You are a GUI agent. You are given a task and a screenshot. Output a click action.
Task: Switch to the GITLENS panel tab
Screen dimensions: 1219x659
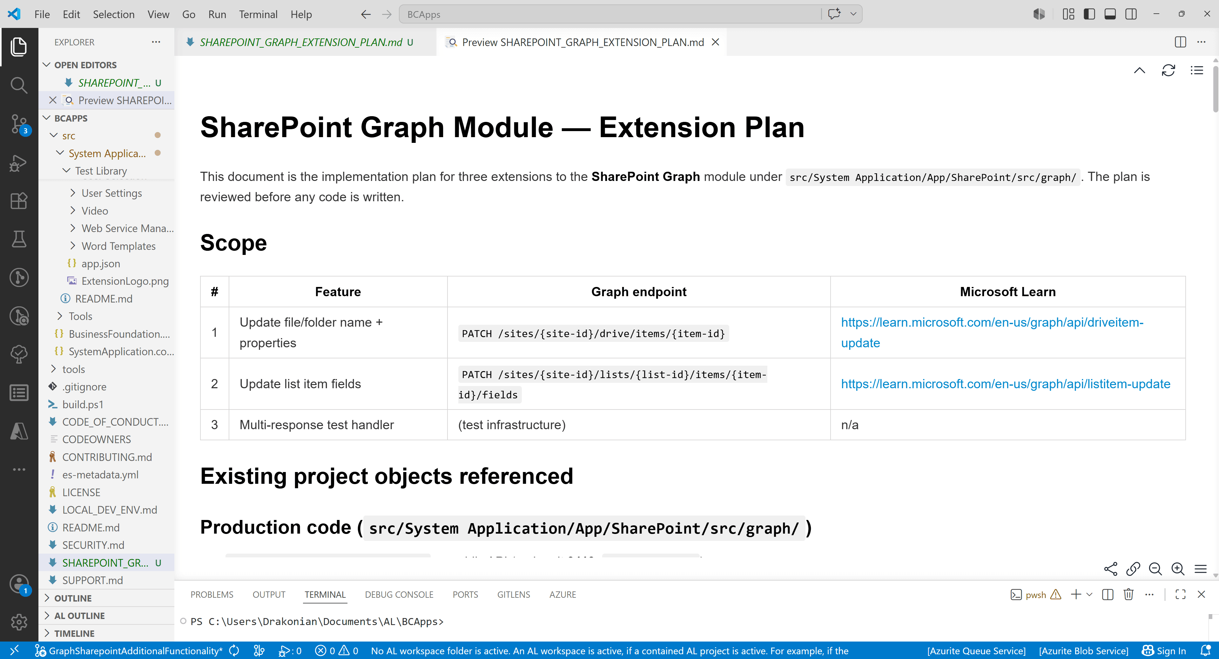[x=514, y=594]
